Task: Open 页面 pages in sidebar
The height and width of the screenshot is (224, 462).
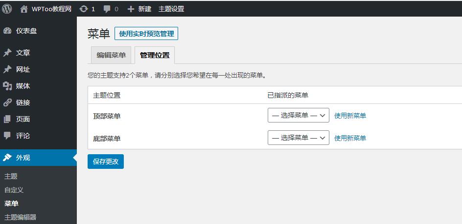Action: 23,119
